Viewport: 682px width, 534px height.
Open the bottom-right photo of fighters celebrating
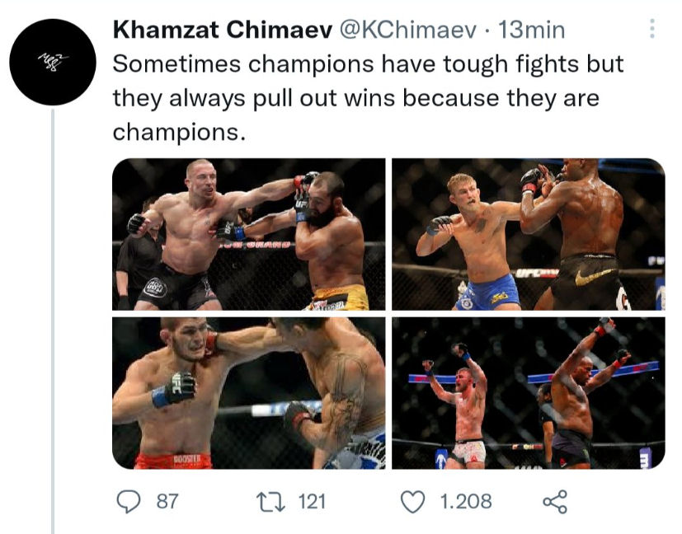point(528,393)
